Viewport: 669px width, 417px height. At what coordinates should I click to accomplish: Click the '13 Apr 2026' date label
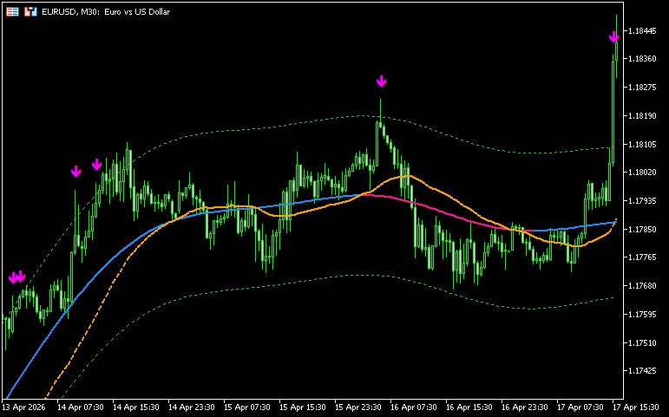(x=23, y=407)
